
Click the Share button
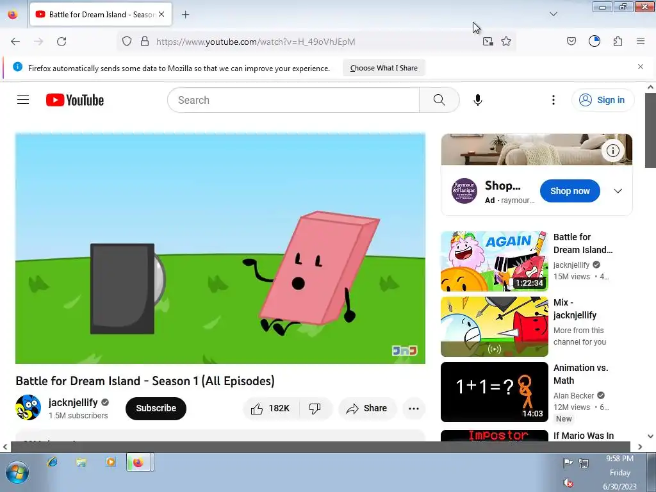(367, 408)
